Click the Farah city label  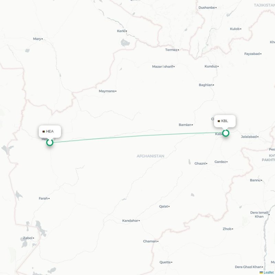pos(43,198)
